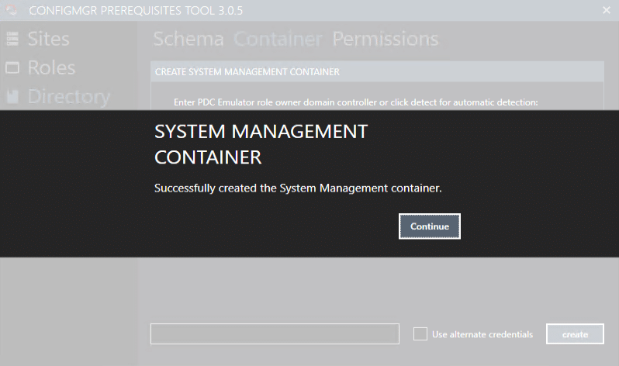Image resolution: width=619 pixels, height=366 pixels.
Task: Select the Container tab
Action: click(278, 39)
